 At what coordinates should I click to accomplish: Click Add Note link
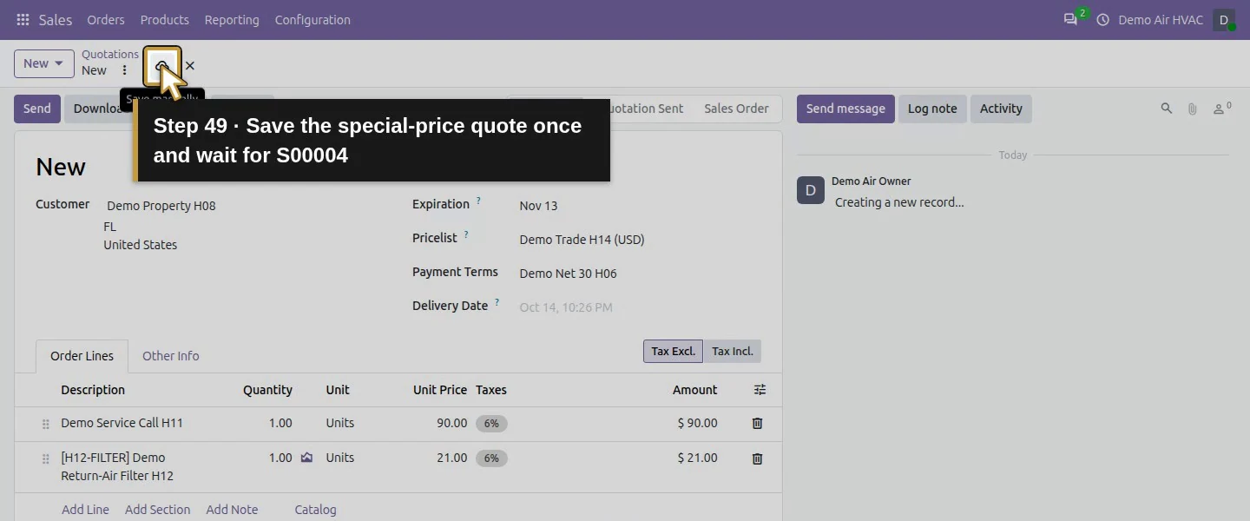[x=232, y=510]
